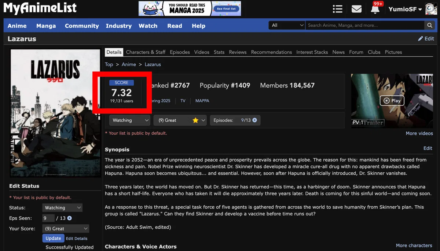The image size is (440, 251).
Task: Click the manga 2025 banner ad
Action: click(190, 8)
